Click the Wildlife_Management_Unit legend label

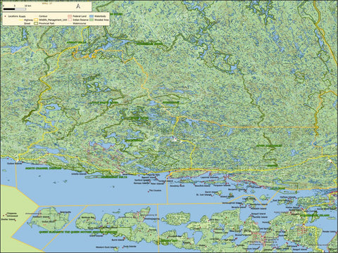pos(53,20)
